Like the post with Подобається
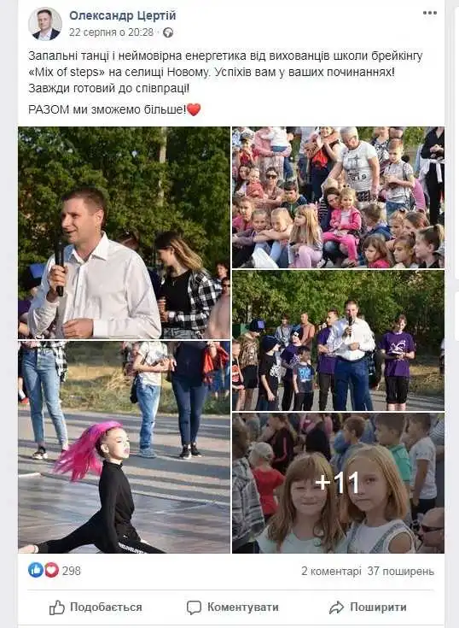The width and height of the screenshot is (459, 628). (96, 607)
